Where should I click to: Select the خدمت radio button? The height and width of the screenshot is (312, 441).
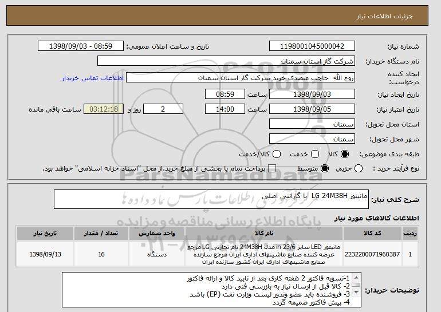click(x=315, y=154)
